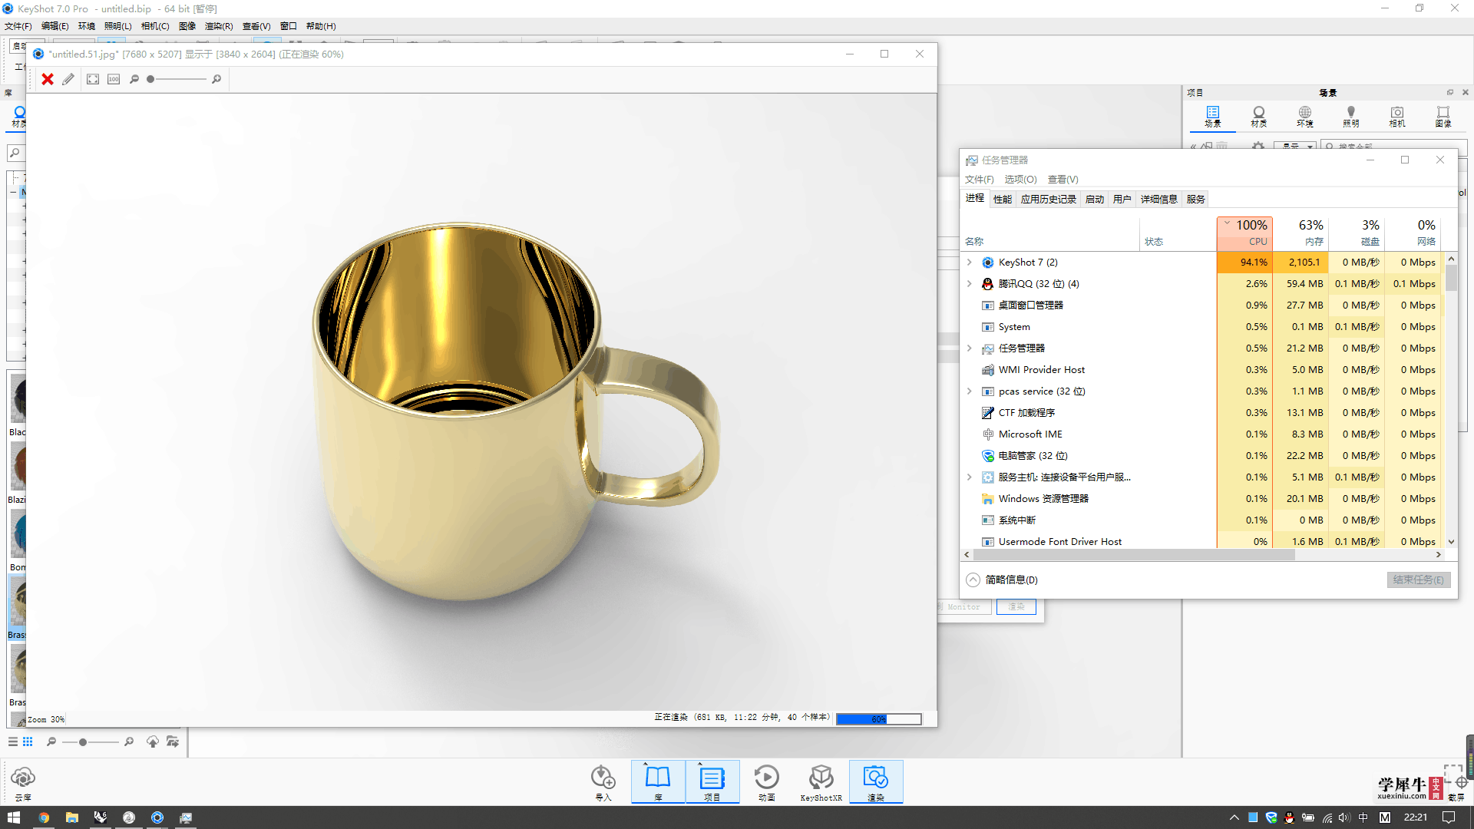This screenshot has height=829, width=1474.
Task: Adjust the render window zoom slider handle
Action: tap(150, 79)
